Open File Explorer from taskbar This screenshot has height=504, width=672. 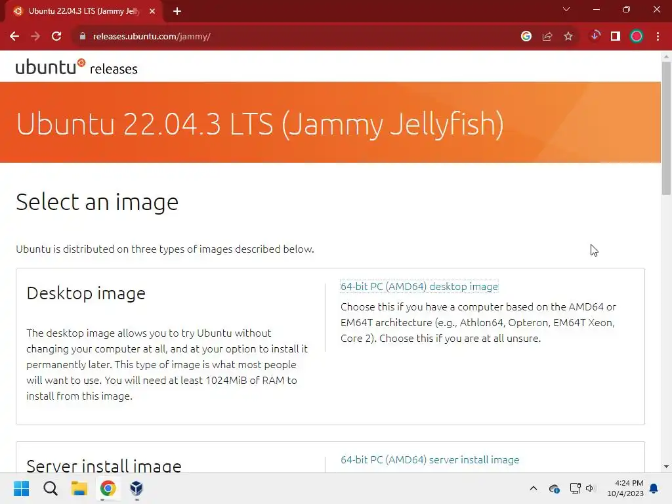pyautogui.click(x=79, y=488)
